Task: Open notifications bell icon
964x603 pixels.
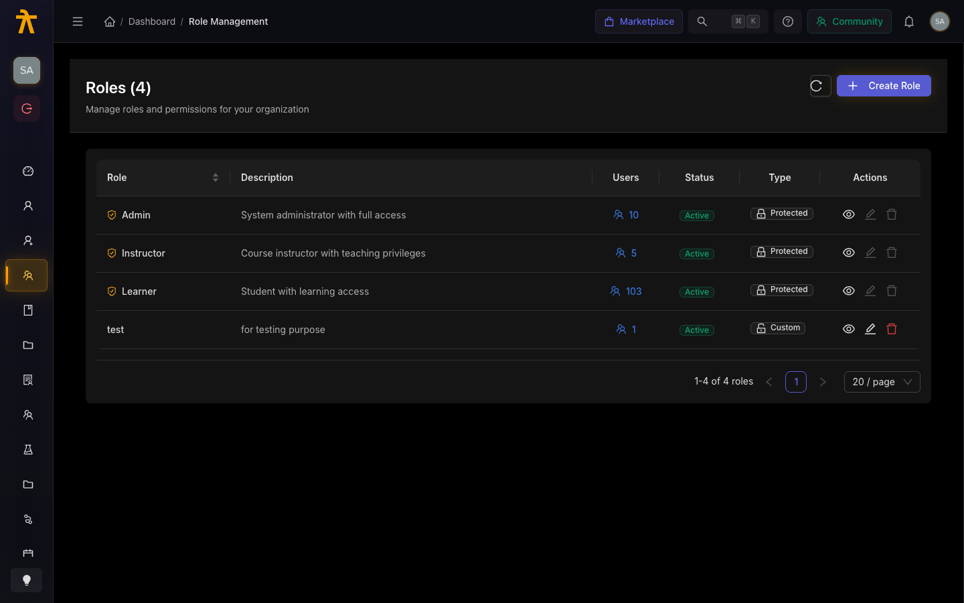Action: [x=909, y=21]
